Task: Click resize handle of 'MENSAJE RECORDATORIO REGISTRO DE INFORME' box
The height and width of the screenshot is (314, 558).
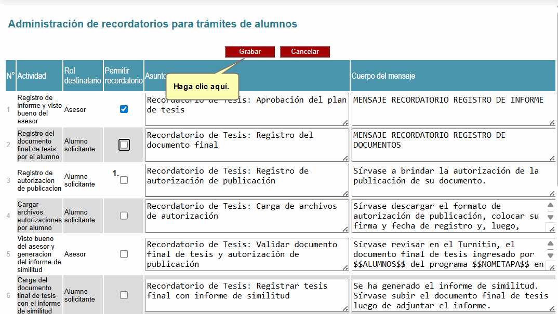Action: (x=552, y=122)
